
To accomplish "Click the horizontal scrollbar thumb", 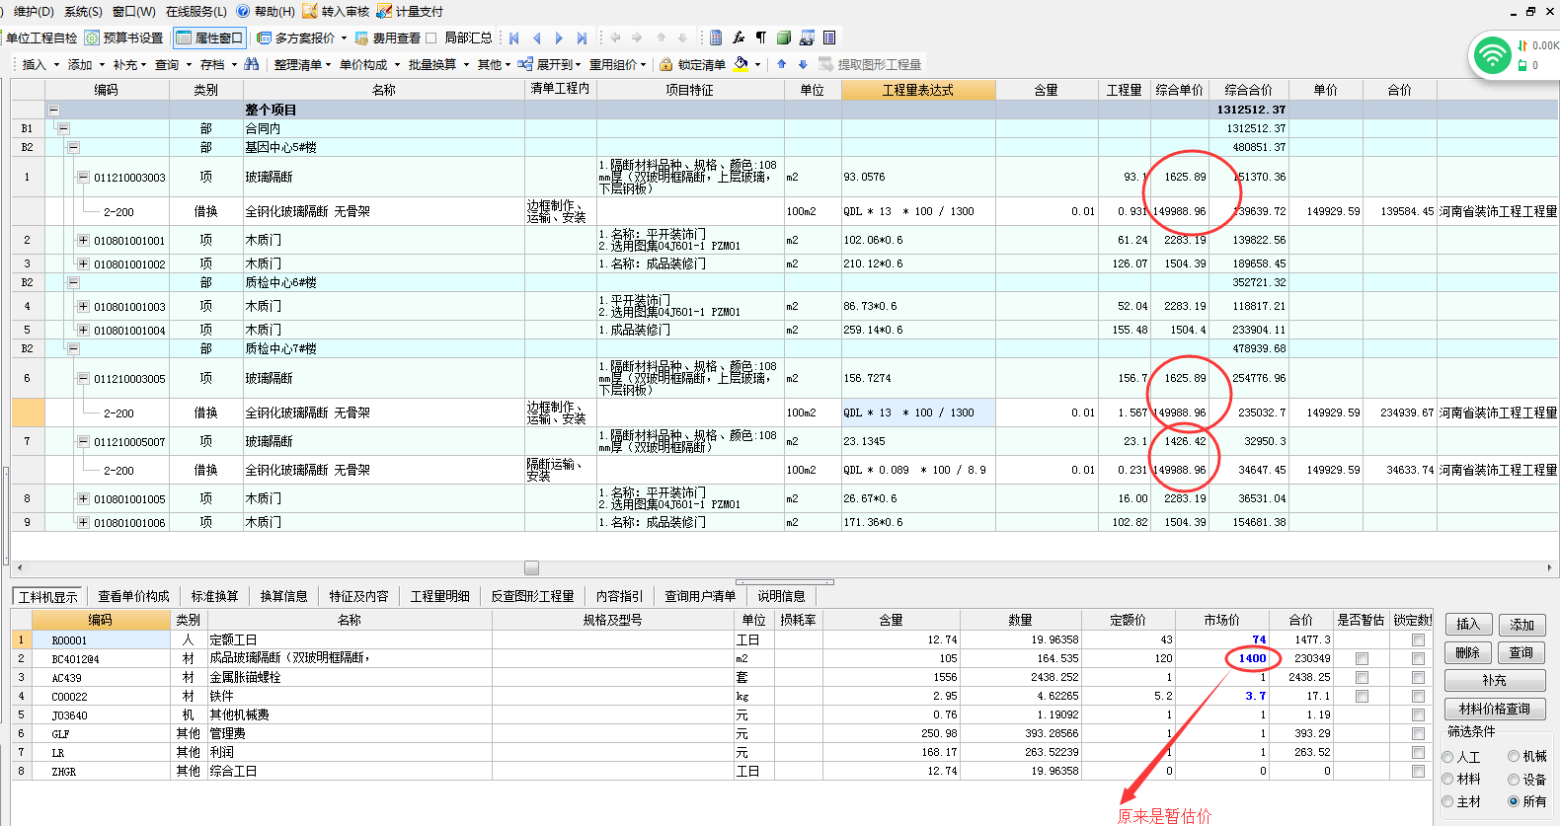I will coord(531,567).
